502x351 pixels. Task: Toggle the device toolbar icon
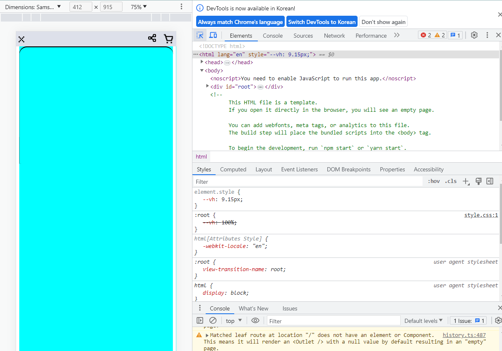(x=213, y=35)
